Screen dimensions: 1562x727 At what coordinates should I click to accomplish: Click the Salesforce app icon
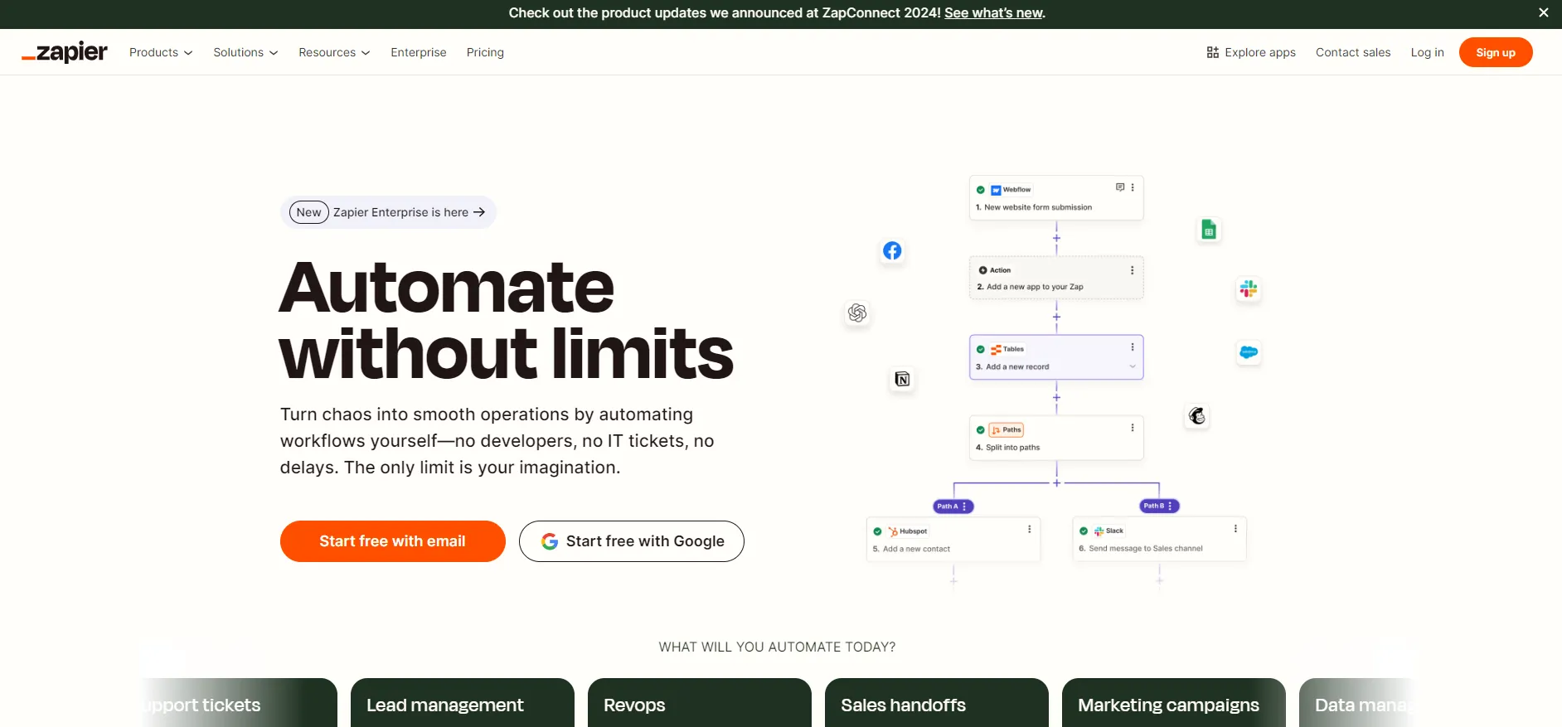(x=1249, y=352)
